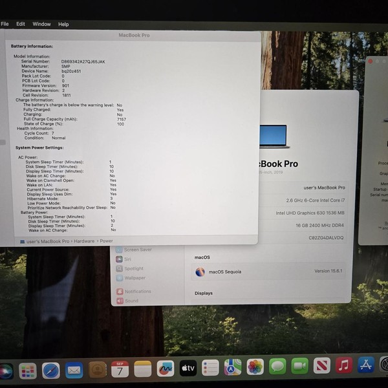Select Screen Saver in Settings sidebar

click(134, 250)
